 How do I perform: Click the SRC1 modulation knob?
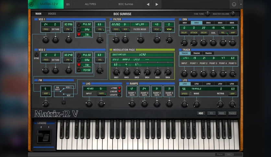point(116,72)
